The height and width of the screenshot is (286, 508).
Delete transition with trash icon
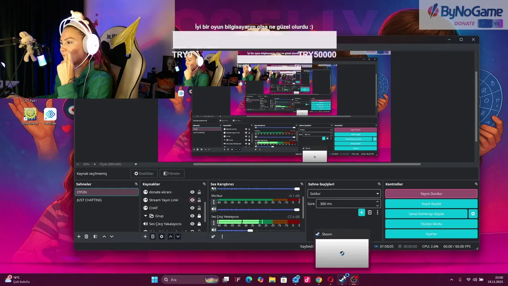pos(369,213)
